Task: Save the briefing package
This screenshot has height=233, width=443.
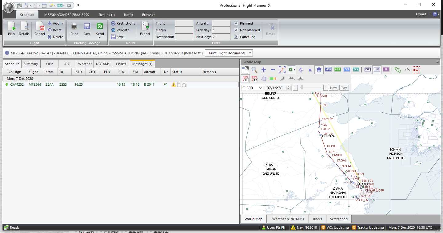Action: [87, 29]
